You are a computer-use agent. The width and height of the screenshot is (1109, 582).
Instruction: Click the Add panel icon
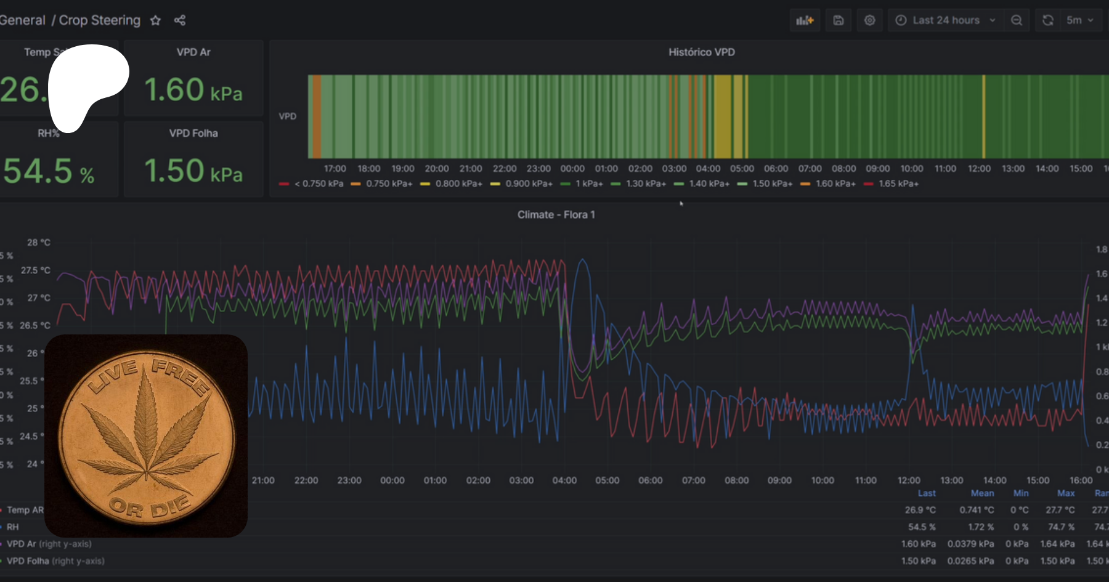click(x=805, y=20)
